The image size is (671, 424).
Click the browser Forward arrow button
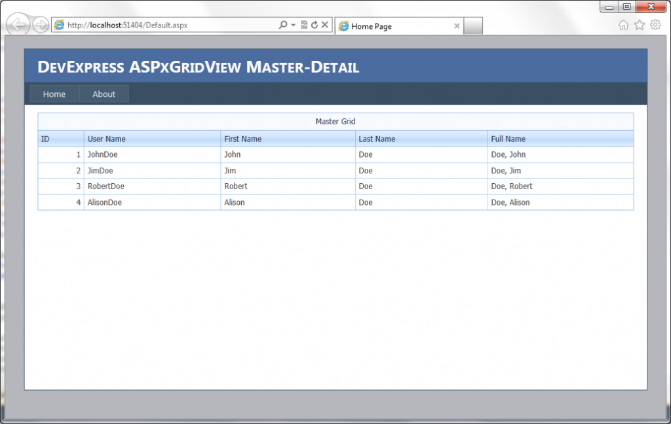(40, 26)
